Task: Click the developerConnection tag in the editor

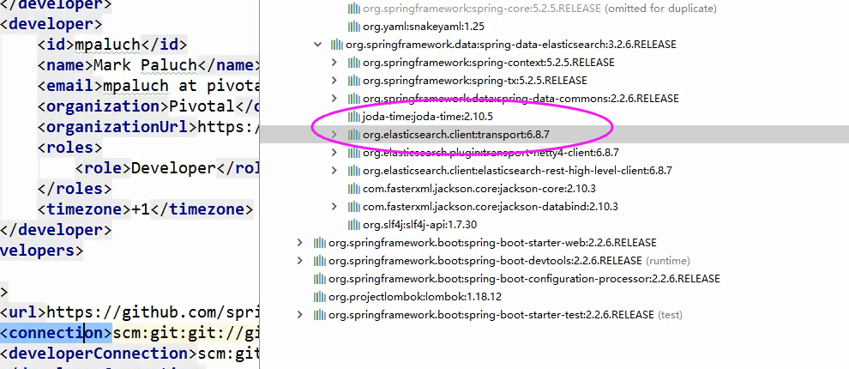Action: (x=98, y=354)
